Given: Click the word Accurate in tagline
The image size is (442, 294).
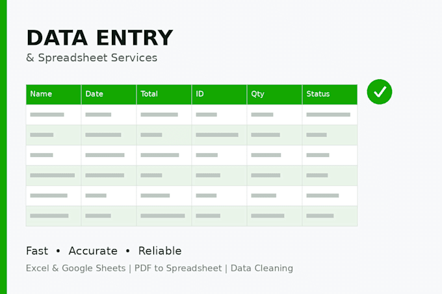Looking at the screenshot, I should [93, 251].
